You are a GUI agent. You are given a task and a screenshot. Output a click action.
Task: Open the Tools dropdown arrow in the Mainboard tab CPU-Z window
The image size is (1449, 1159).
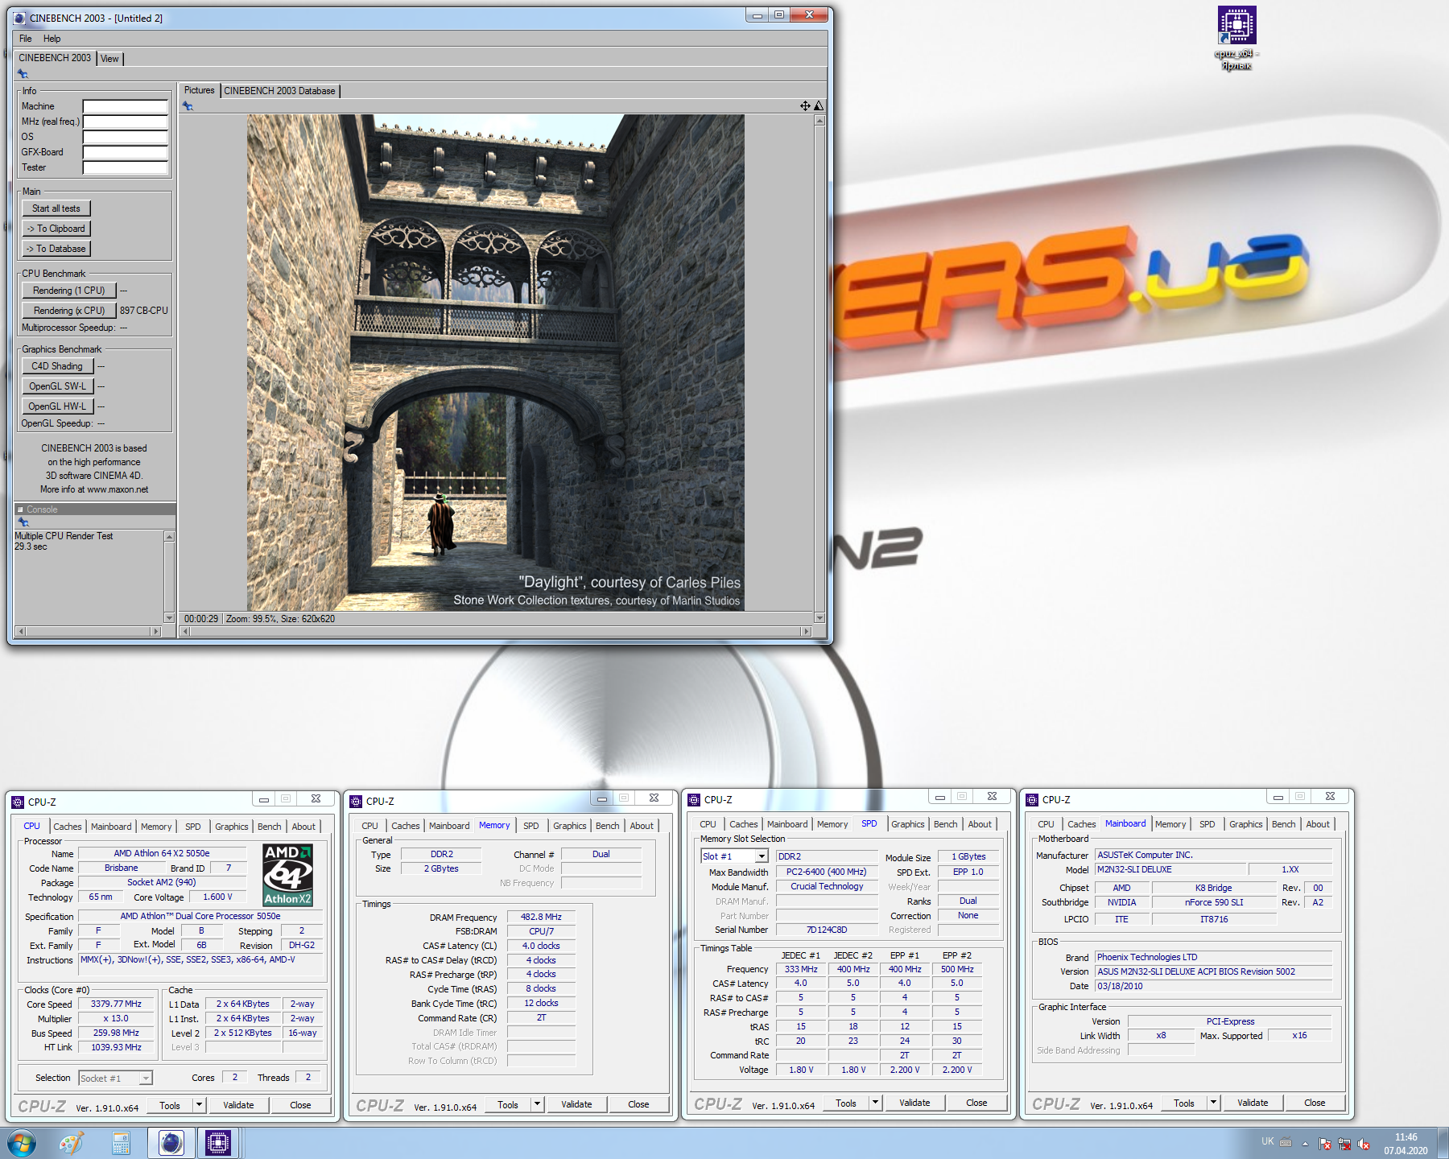click(x=1213, y=1103)
